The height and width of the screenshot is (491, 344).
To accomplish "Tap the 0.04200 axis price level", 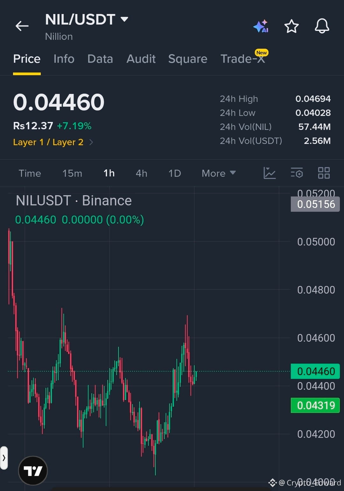I will pyautogui.click(x=316, y=434).
